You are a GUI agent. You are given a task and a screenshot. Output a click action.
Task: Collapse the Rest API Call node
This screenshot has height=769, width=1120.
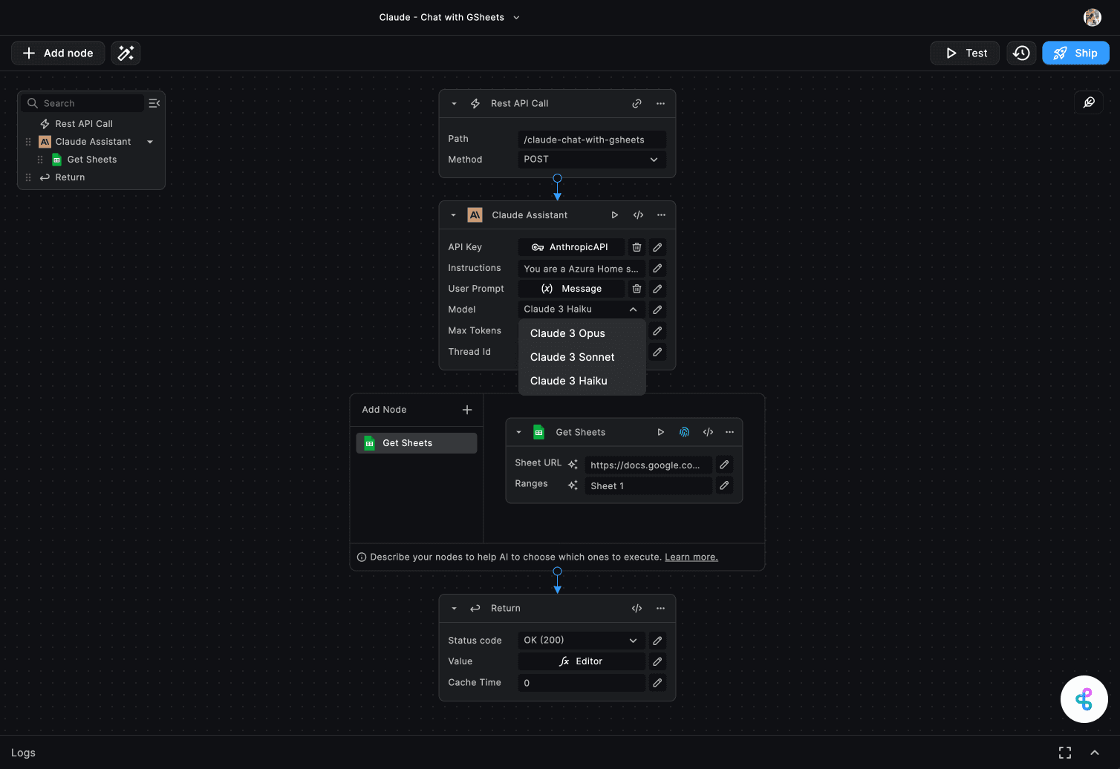click(x=453, y=103)
